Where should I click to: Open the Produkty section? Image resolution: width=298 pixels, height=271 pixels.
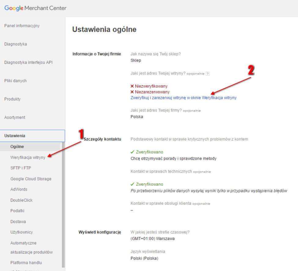click(x=12, y=99)
